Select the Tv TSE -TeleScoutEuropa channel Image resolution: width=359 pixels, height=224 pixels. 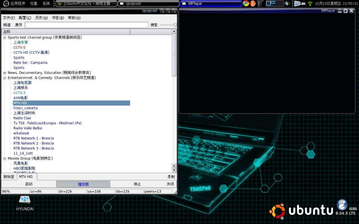pos(47,123)
